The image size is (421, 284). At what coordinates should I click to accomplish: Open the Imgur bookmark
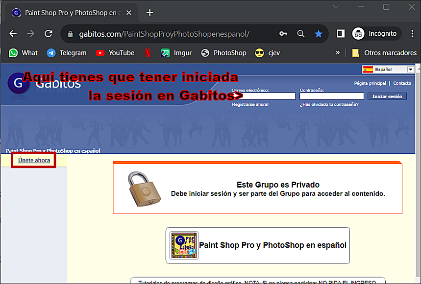176,53
